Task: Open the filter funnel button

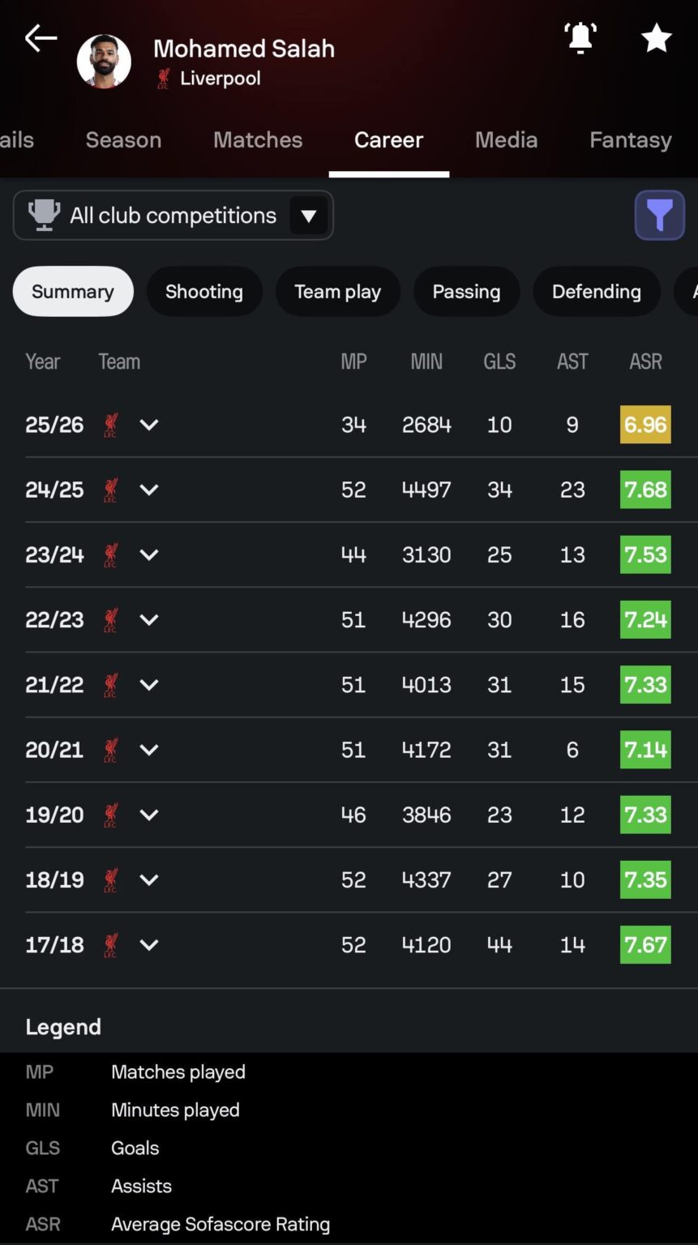Action: click(x=659, y=216)
